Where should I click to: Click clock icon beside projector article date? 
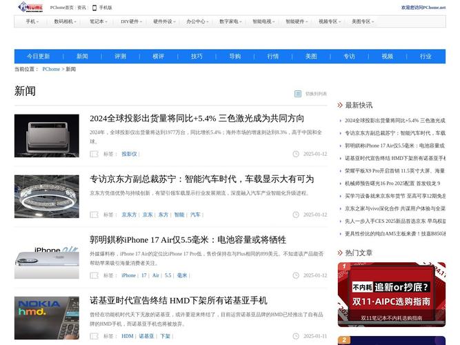pos(296,154)
